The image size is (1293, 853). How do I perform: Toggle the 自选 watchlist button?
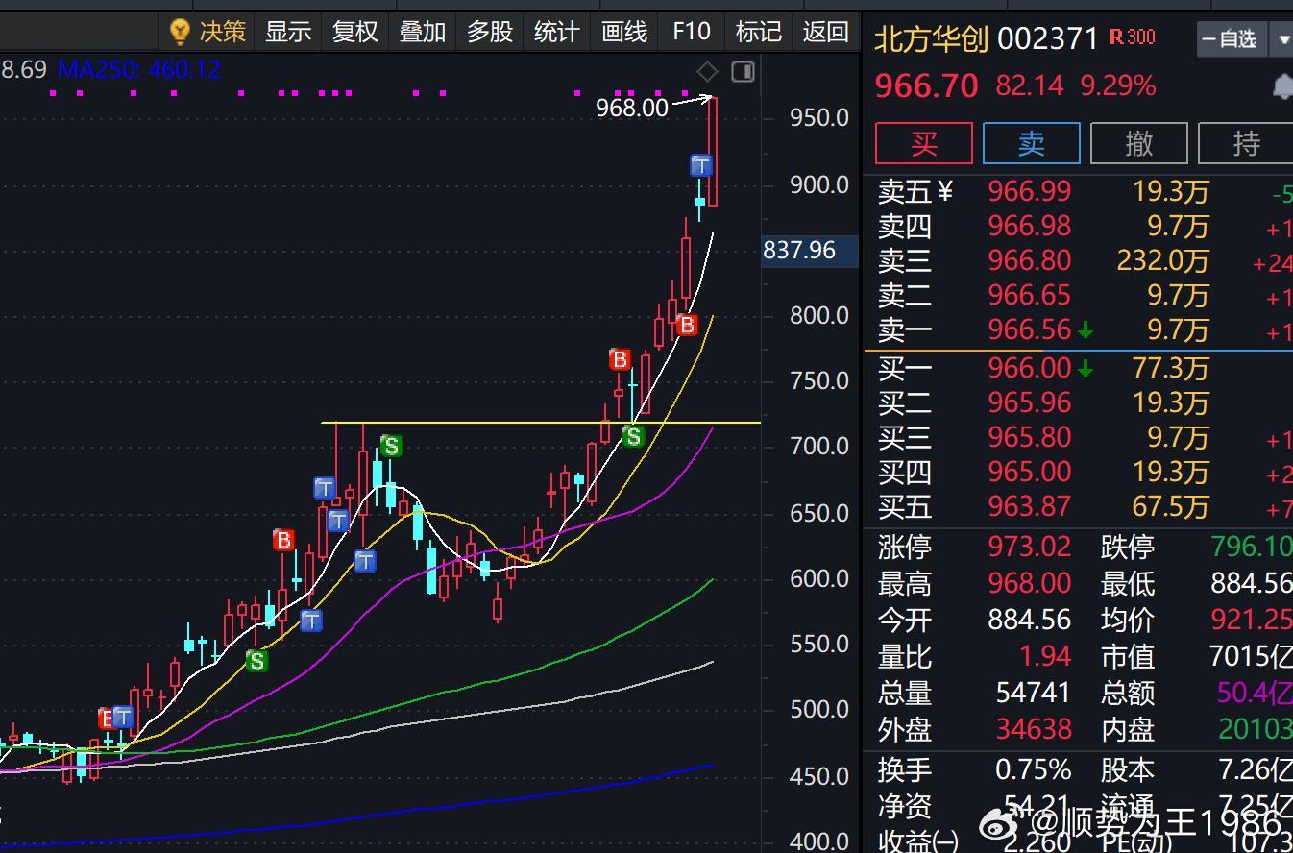[1232, 39]
